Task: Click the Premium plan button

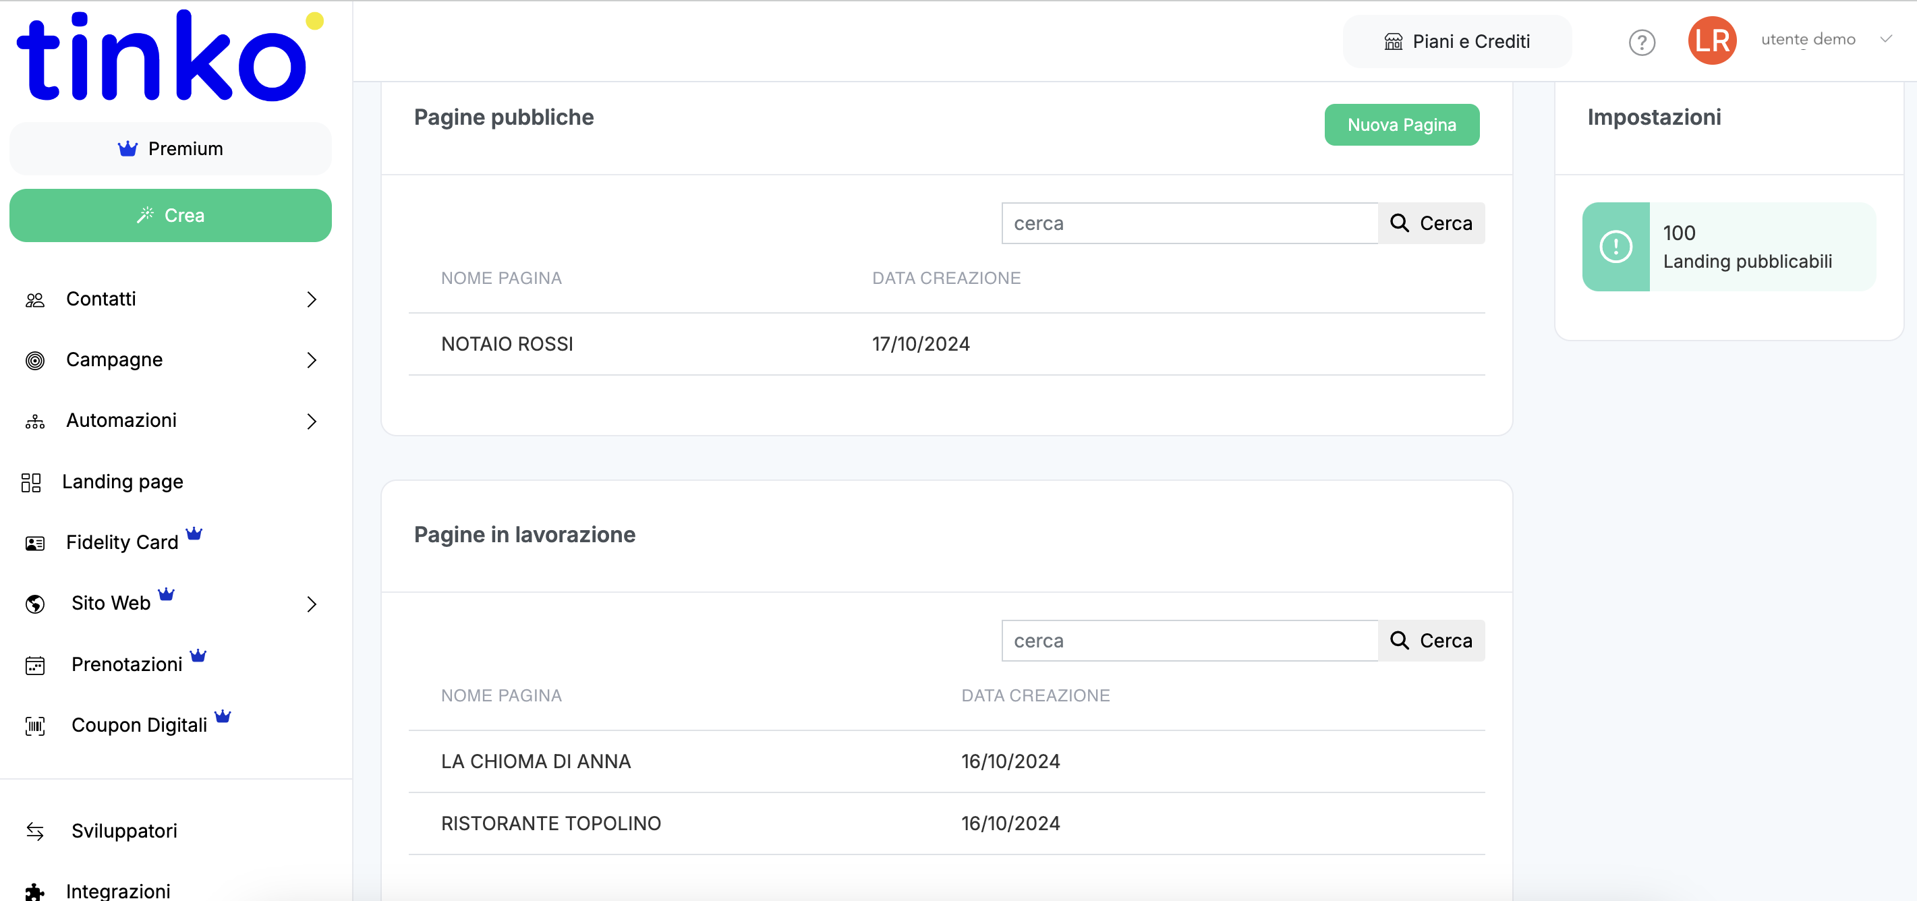Action: tap(171, 149)
